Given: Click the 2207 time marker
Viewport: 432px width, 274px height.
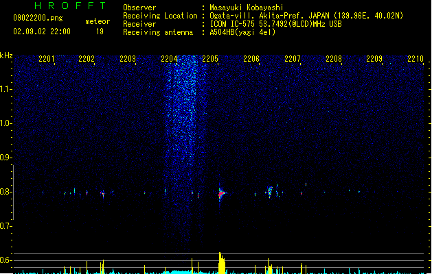Looking at the screenshot, I should pos(293,58).
